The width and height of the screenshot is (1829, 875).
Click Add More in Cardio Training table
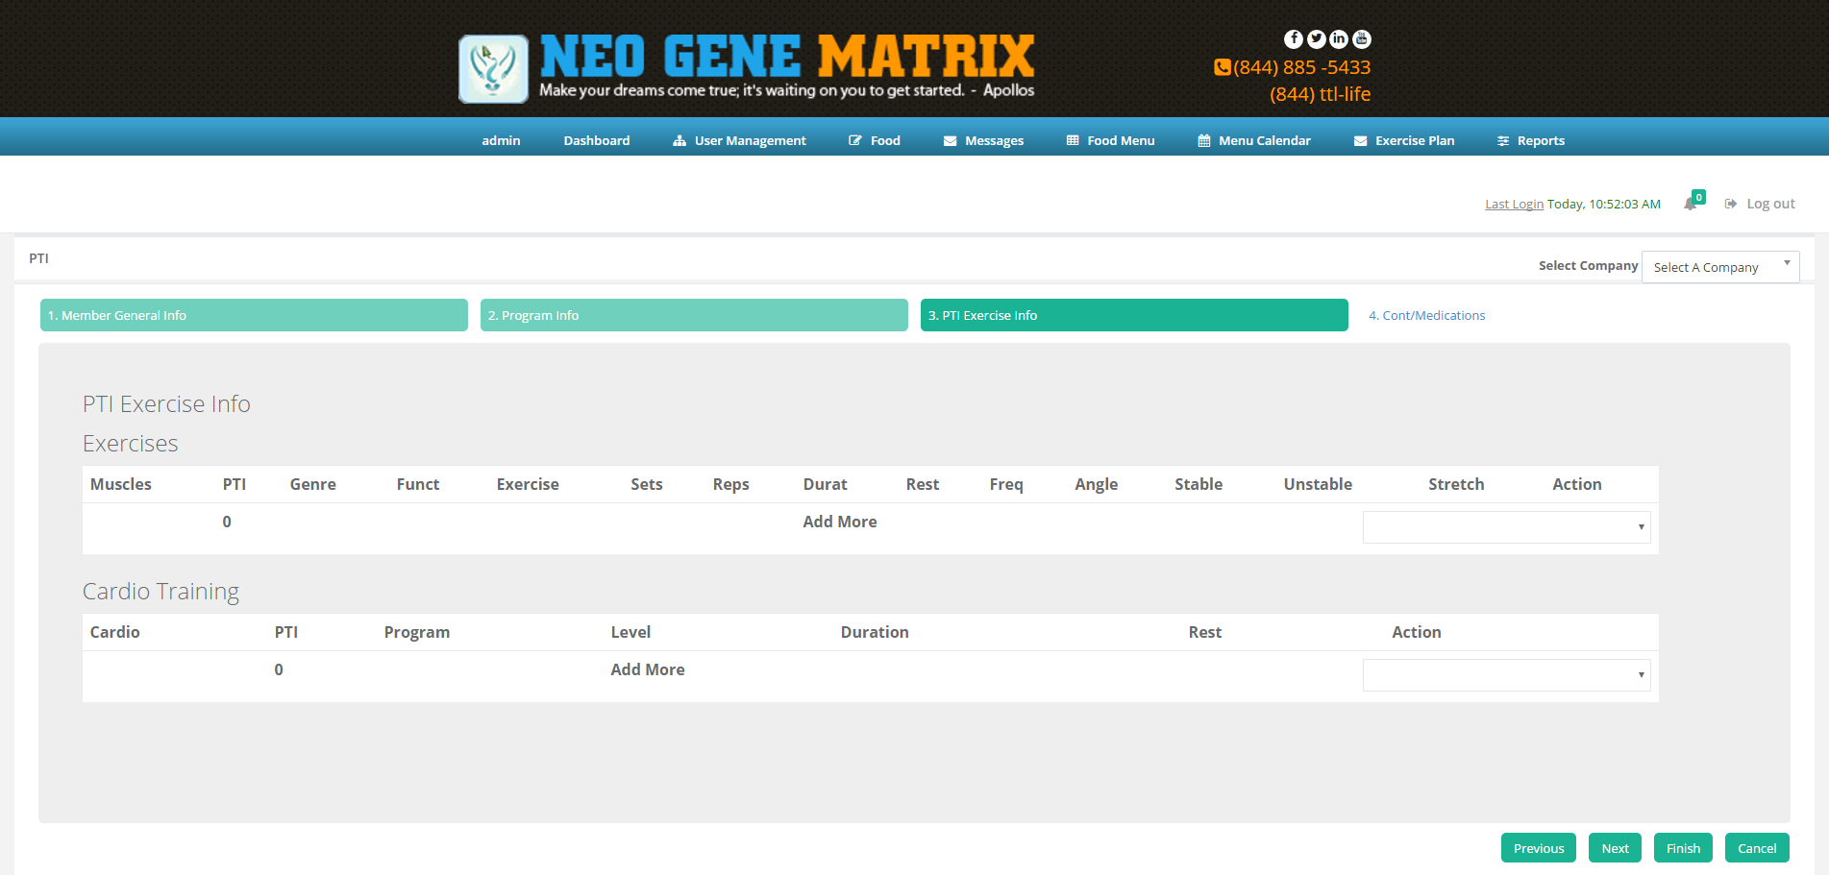click(648, 669)
